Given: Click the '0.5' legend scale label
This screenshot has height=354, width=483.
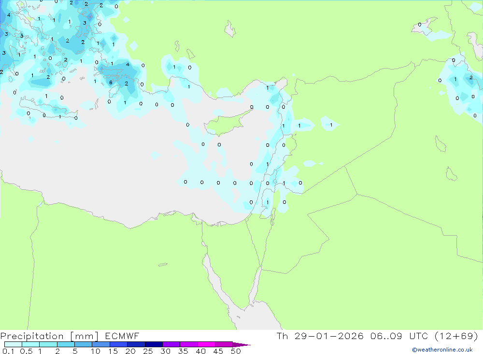Looking at the screenshot, I should pos(26,351).
